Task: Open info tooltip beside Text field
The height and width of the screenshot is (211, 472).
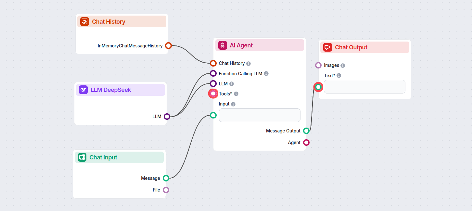Action: pyautogui.click(x=339, y=75)
